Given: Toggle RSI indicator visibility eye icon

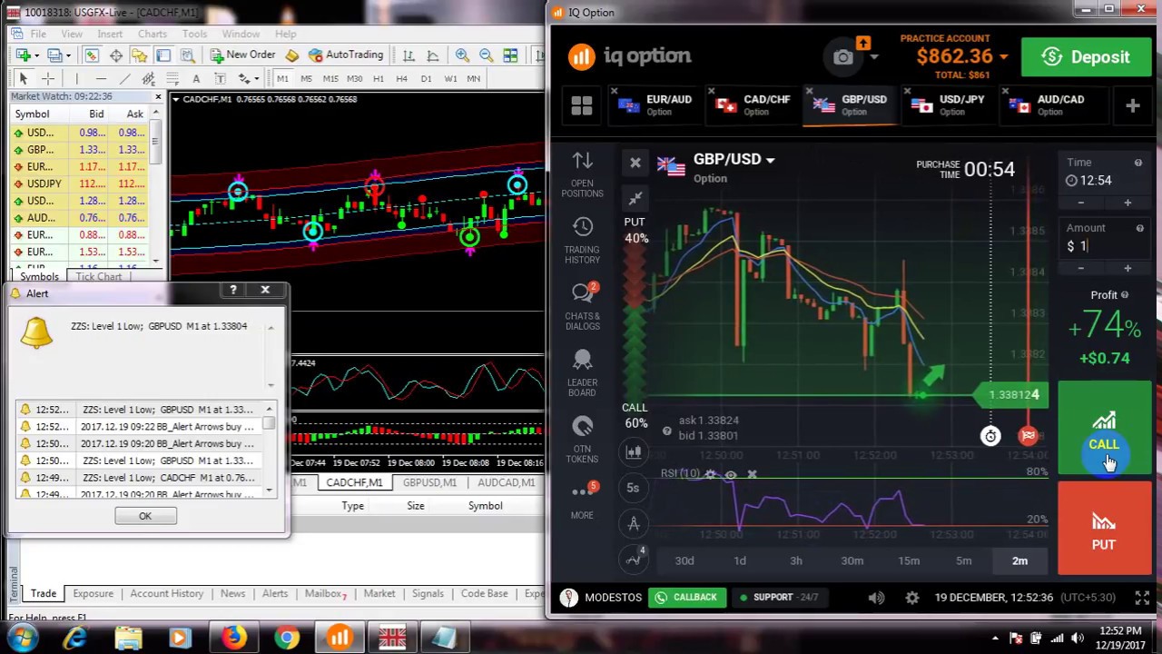Looking at the screenshot, I should click(x=731, y=474).
